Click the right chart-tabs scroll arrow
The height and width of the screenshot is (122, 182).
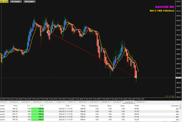tap(180, 102)
